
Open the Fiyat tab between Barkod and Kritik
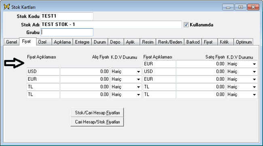(210, 42)
